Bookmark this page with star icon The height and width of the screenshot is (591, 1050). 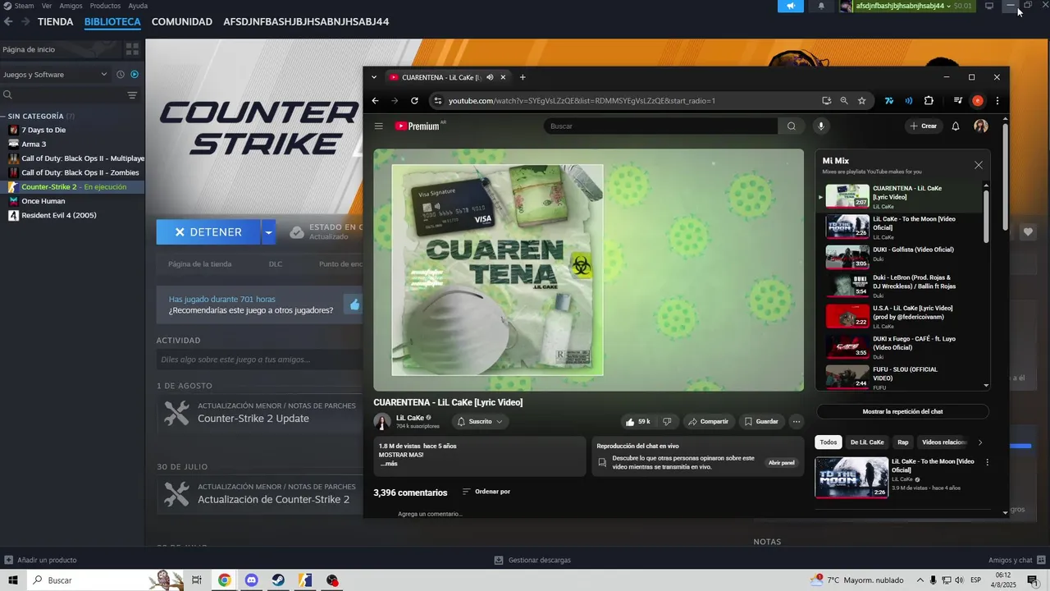pyautogui.click(x=861, y=101)
